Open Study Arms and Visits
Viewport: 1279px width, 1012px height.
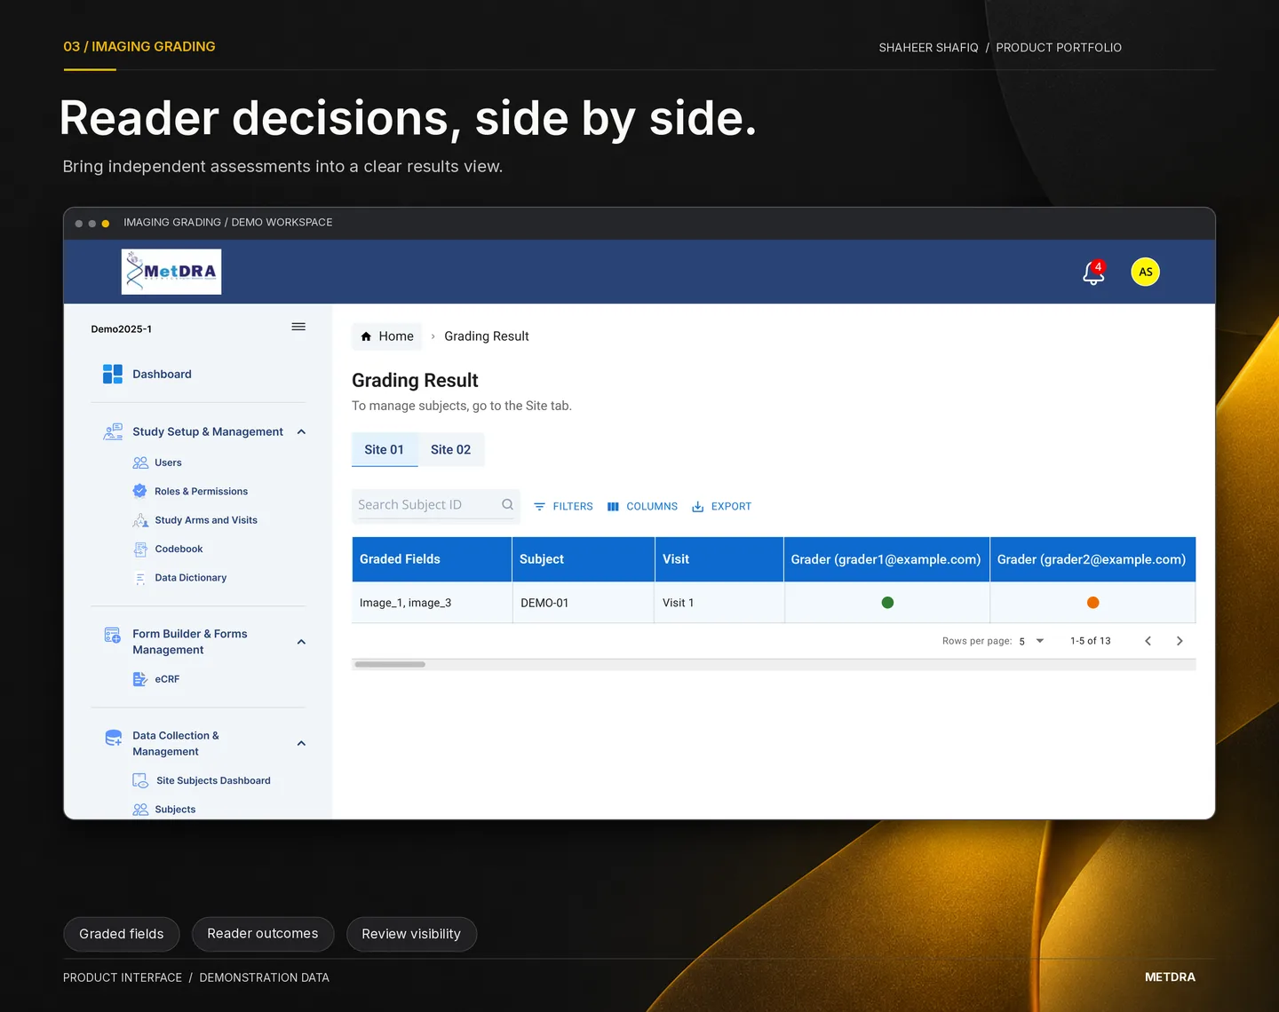(x=206, y=520)
